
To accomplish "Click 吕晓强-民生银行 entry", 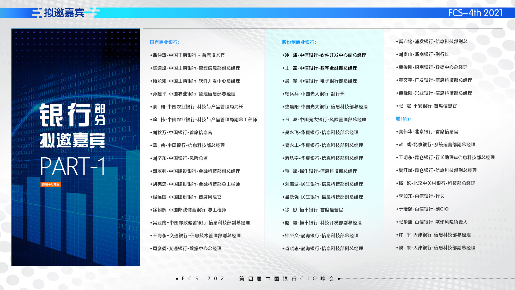I will tap(323, 197).
